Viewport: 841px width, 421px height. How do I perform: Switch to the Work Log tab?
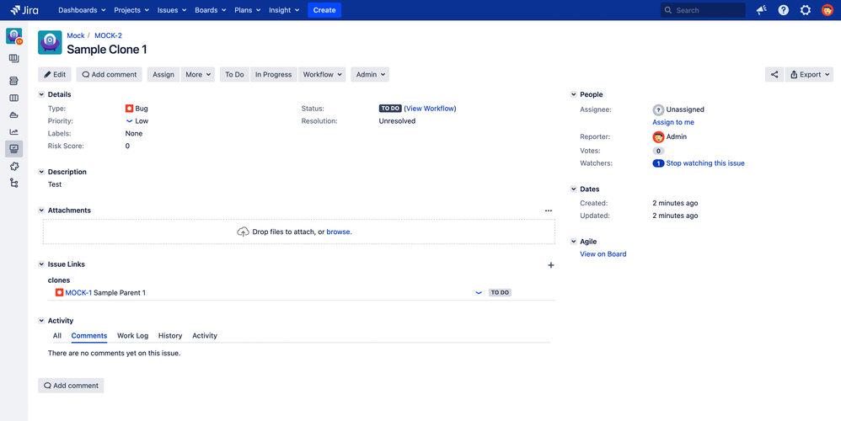tap(132, 336)
